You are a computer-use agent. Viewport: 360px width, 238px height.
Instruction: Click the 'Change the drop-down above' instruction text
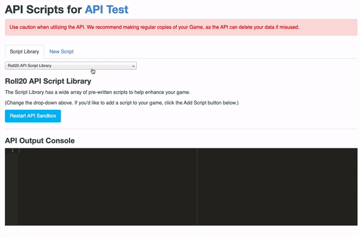tap(122, 103)
